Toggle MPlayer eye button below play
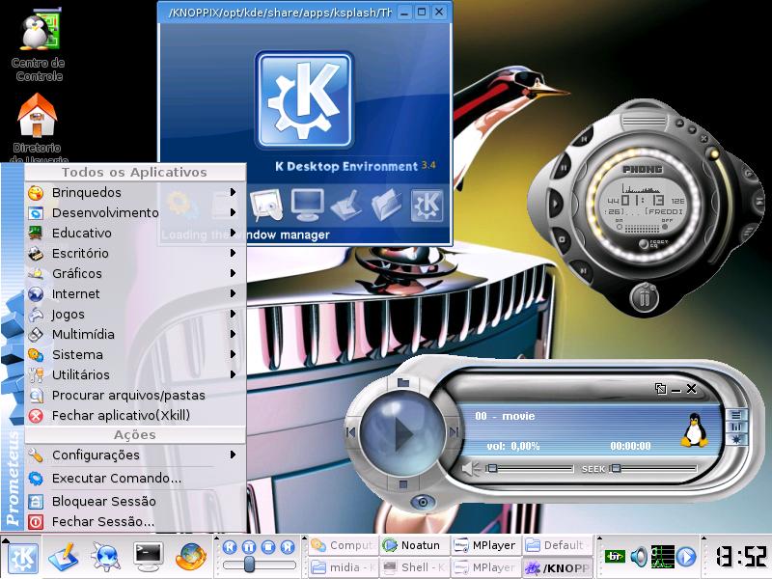Viewport: 772px width, 579px height. [423, 502]
